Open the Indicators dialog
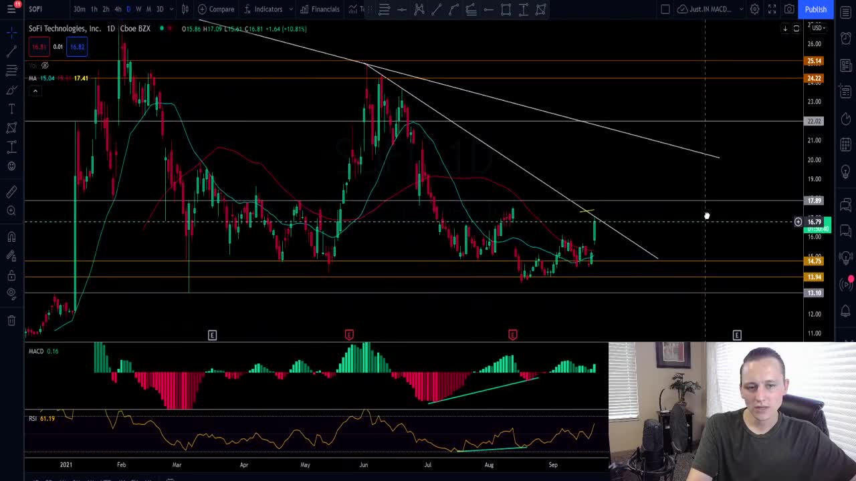 click(262, 9)
